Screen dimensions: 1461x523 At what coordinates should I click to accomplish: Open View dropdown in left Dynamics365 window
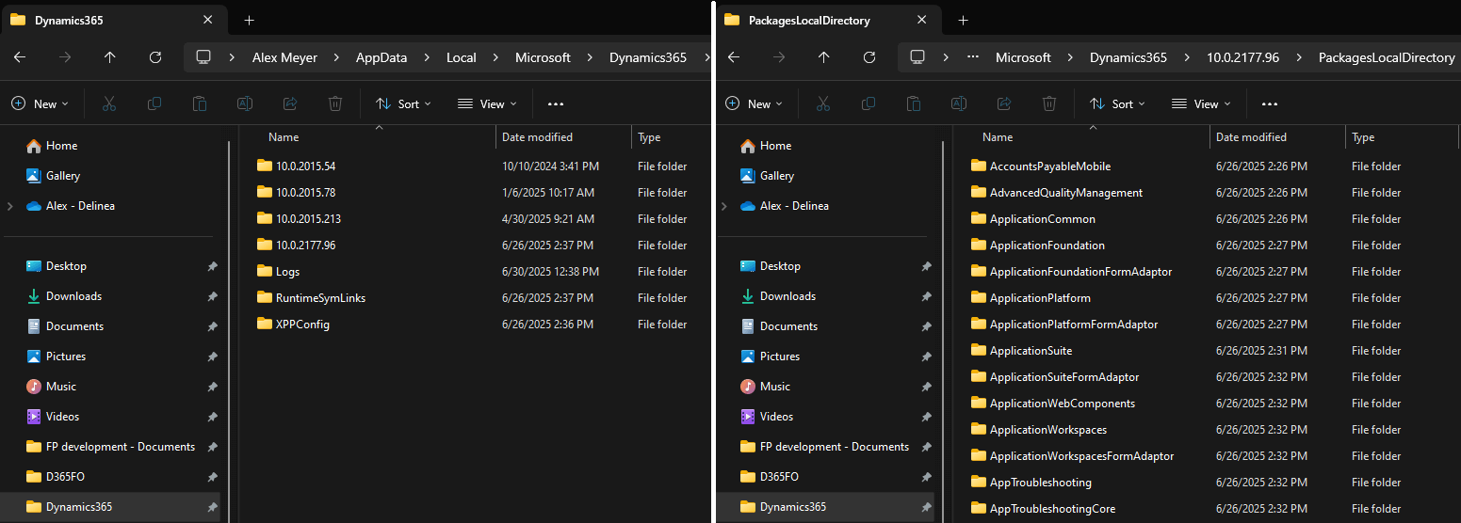click(x=487, y=104)
